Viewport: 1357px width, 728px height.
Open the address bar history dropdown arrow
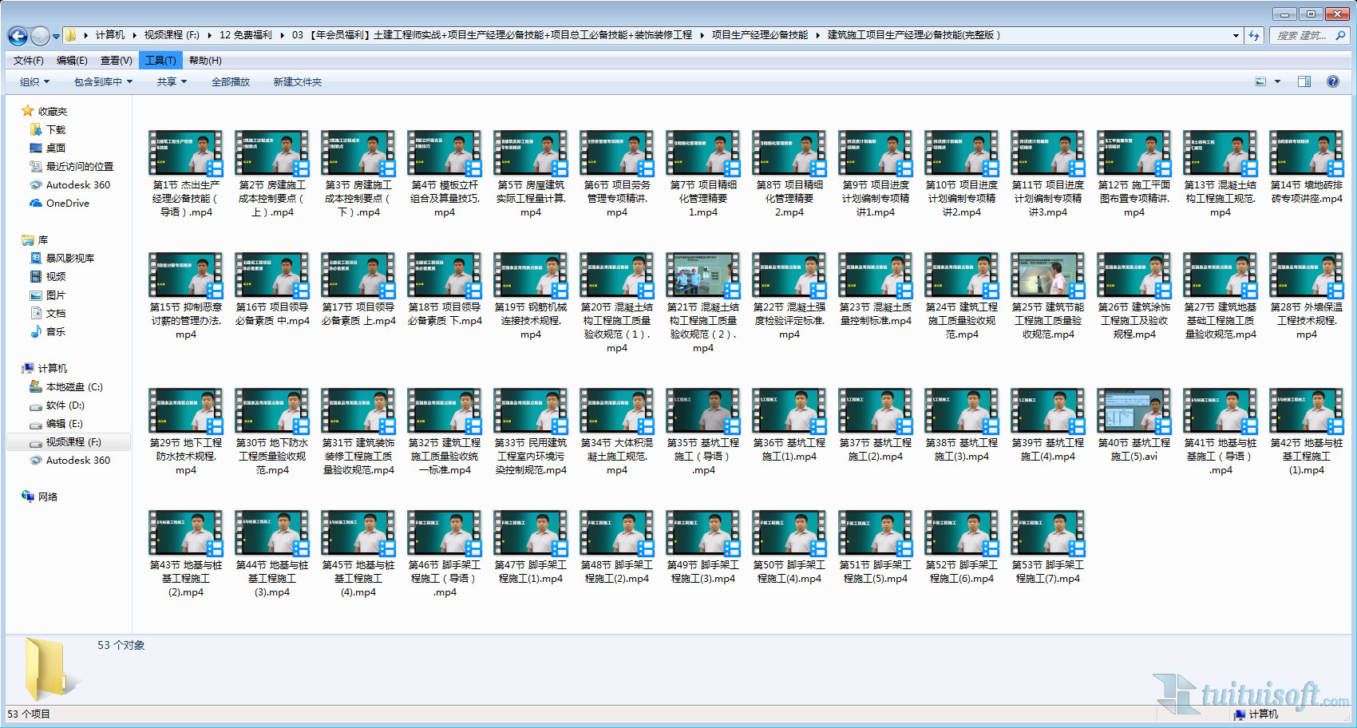pos(1236,35)
